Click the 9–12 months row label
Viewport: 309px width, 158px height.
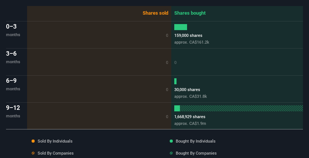[x=13, y=111]
